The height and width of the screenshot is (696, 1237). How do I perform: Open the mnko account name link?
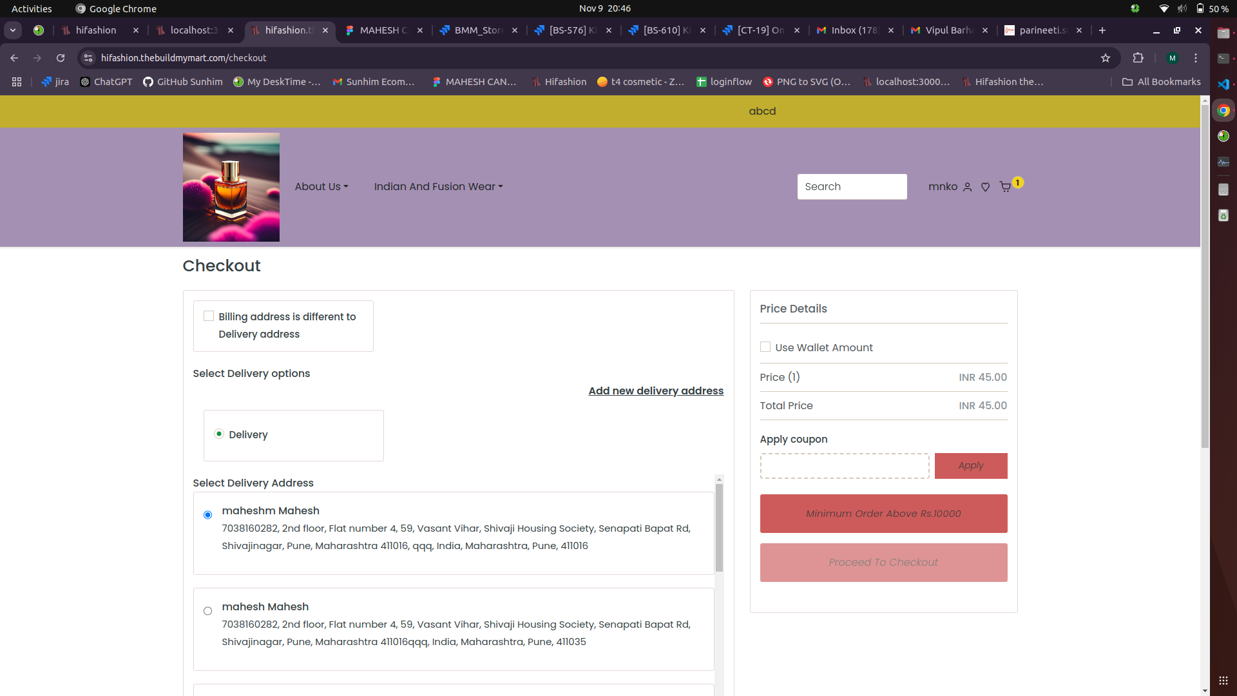pos(943,187)
